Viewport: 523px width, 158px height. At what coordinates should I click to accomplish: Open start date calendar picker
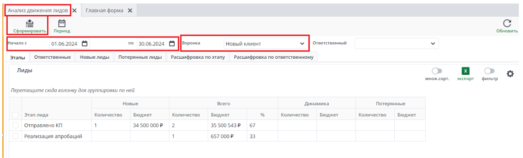pos(85,44)
